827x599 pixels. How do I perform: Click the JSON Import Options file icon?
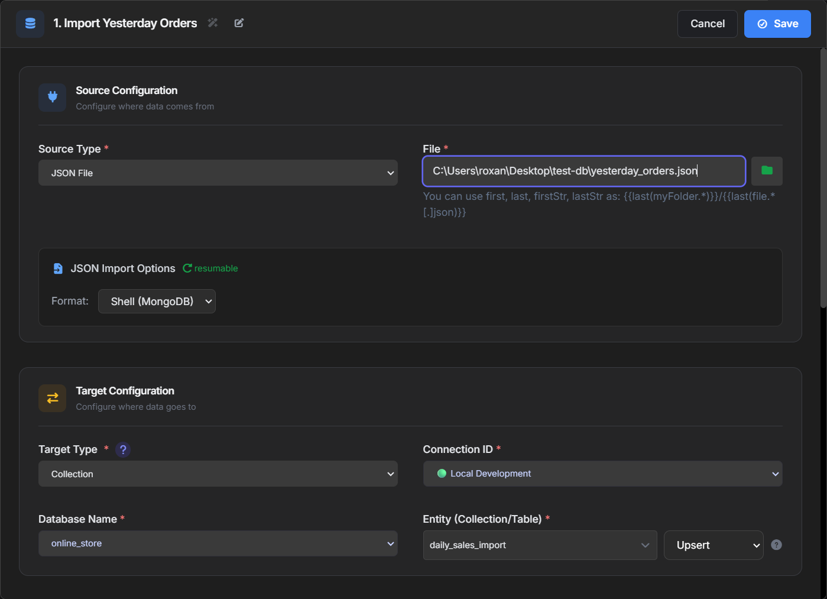58,268
